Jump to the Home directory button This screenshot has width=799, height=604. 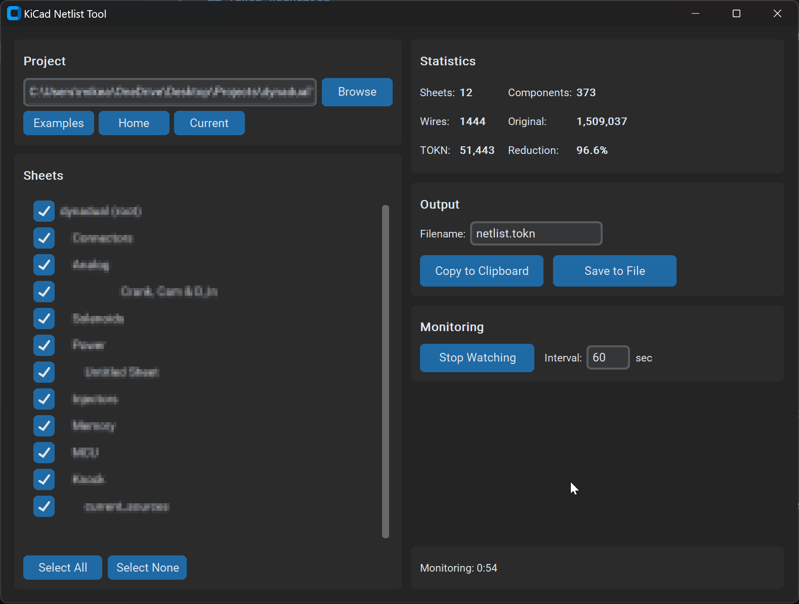(134, 123)
